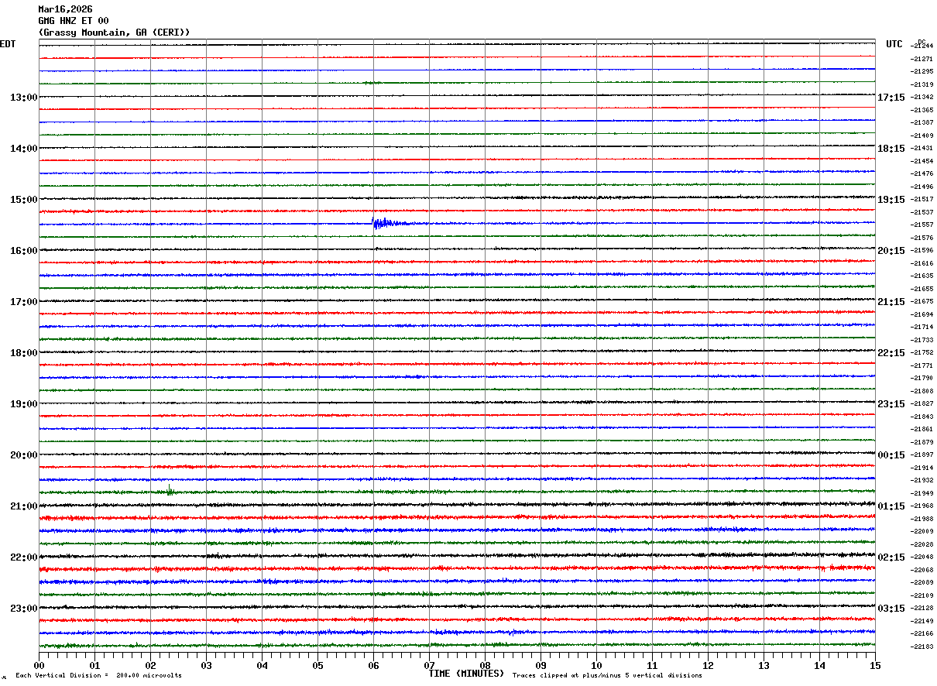
Task: Click the DC offset value -21752
Action: click(x=922, y=353)
